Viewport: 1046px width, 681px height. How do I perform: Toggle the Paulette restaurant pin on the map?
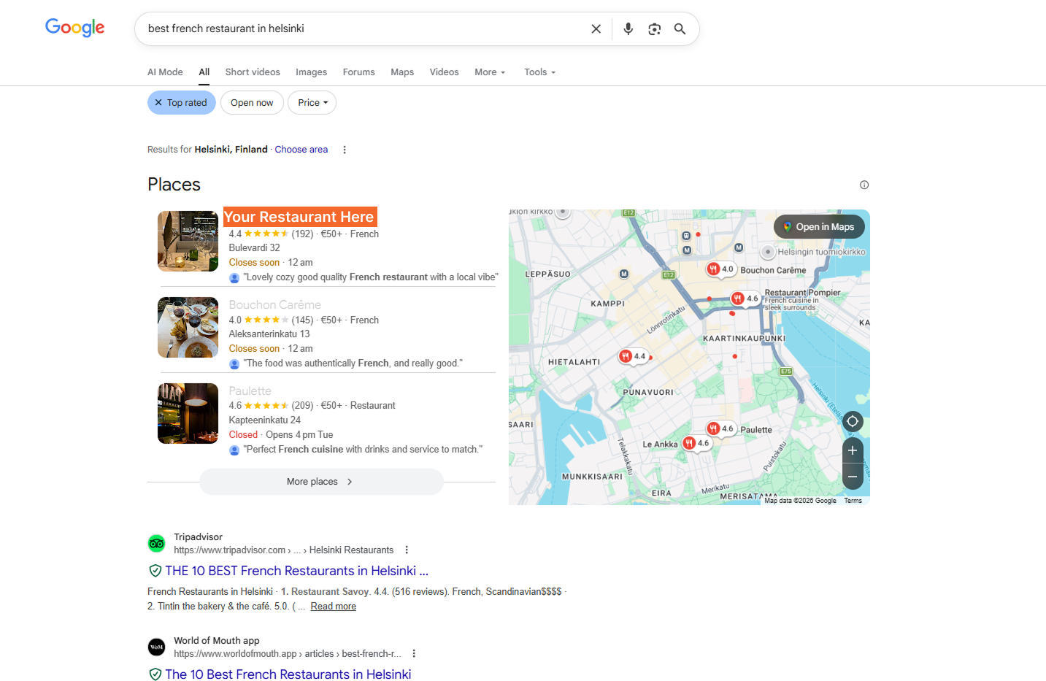(721, 428)
